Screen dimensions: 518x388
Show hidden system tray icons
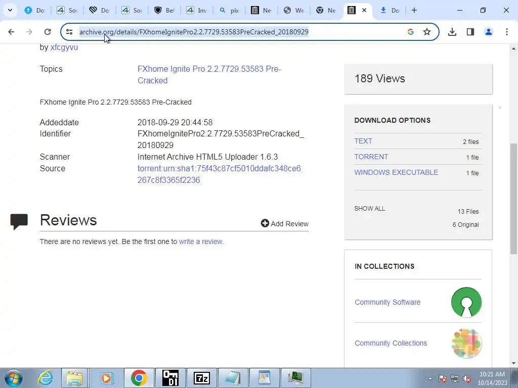point(430,378)
